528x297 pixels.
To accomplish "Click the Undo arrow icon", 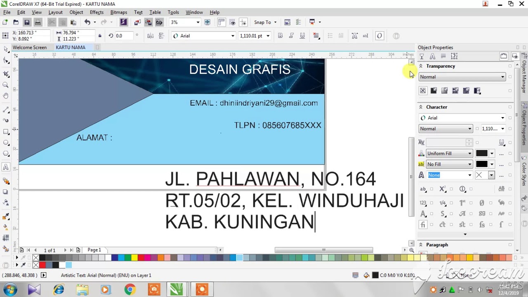I will pyautogui.click(x=87, y=22).
